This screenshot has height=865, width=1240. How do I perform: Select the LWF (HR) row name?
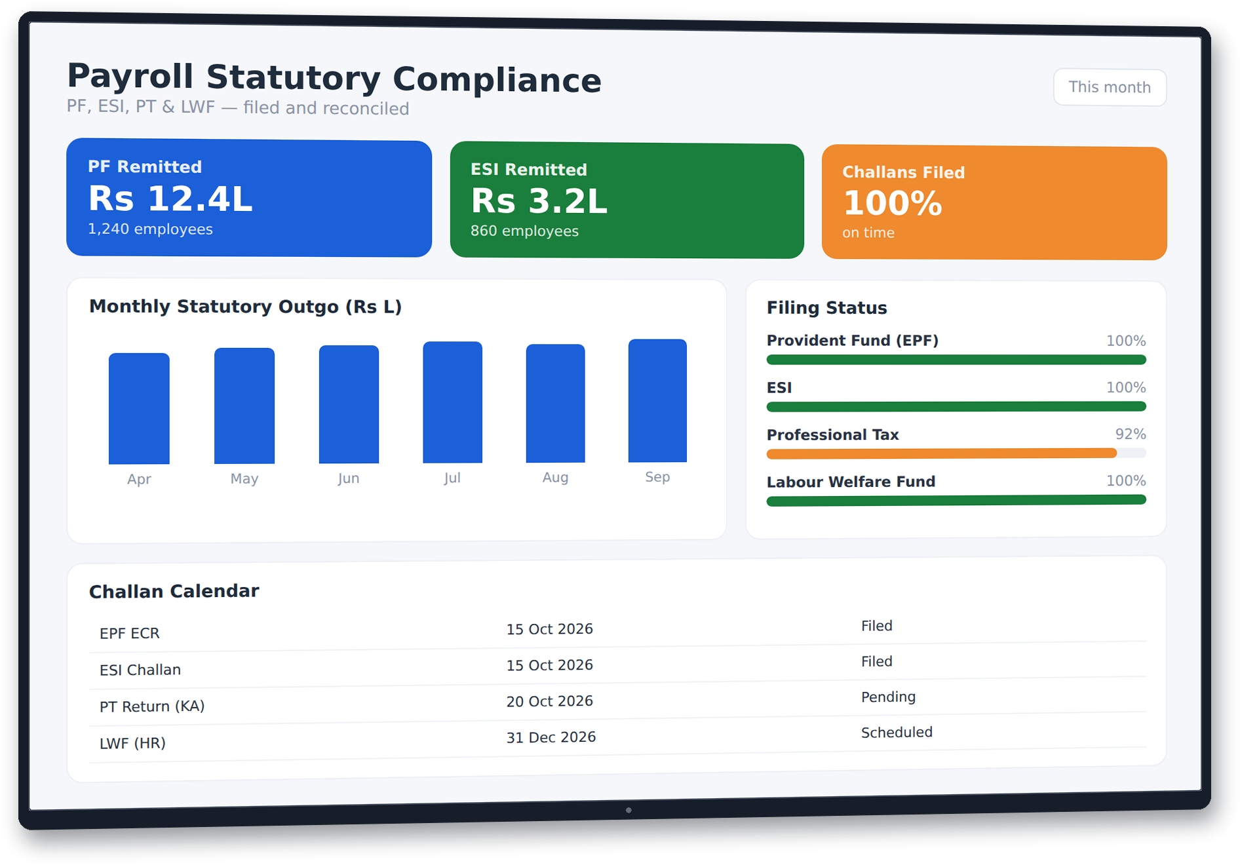[132, 743]
